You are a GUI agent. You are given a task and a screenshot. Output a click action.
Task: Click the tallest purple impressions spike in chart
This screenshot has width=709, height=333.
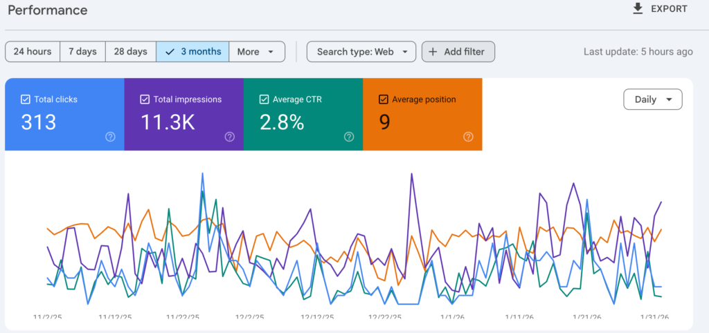click(412, 174)
